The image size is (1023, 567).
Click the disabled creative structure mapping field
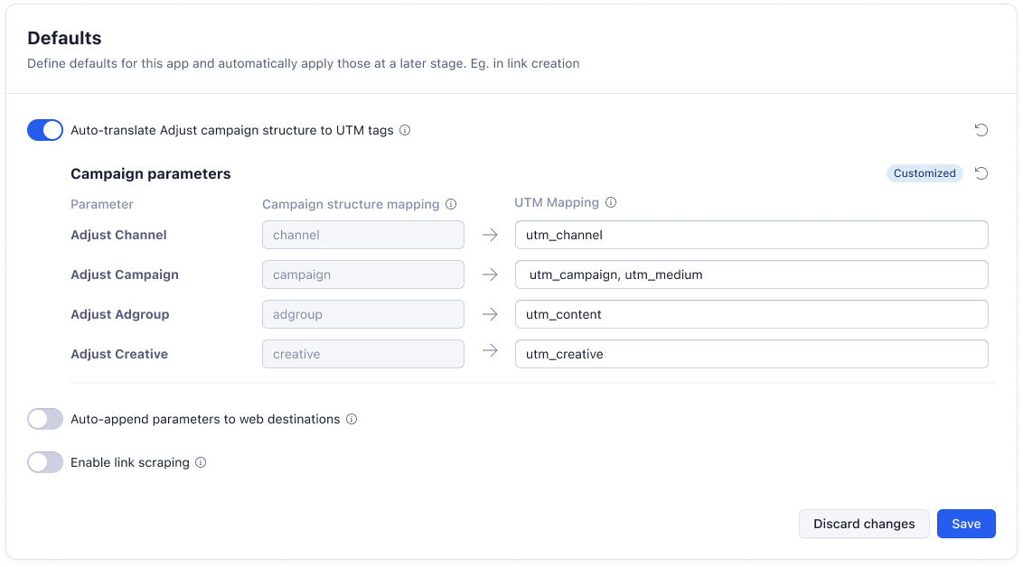tap(363, 354)
